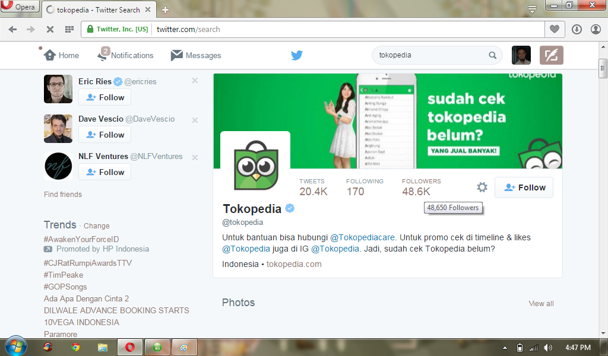The image size is (608, 356).
Task: Open the #GOPSongs trend
Action: click(65, 287)
